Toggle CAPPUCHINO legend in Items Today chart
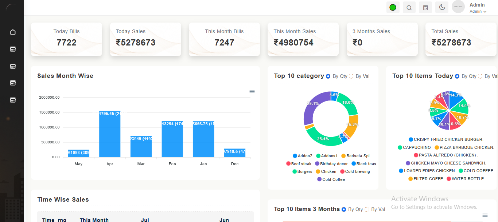This screenshot has width=498, height=222. (x=414, y=148)
